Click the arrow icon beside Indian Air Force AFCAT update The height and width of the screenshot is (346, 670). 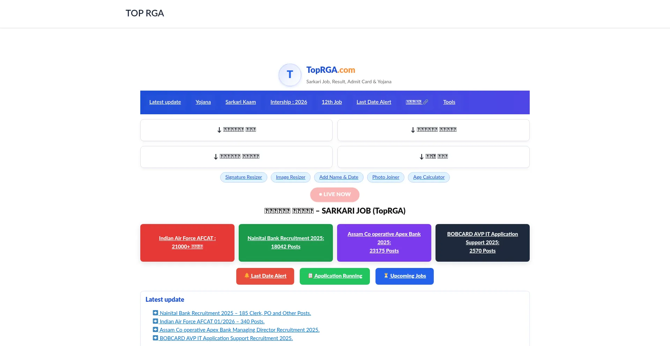pos(155,321)
